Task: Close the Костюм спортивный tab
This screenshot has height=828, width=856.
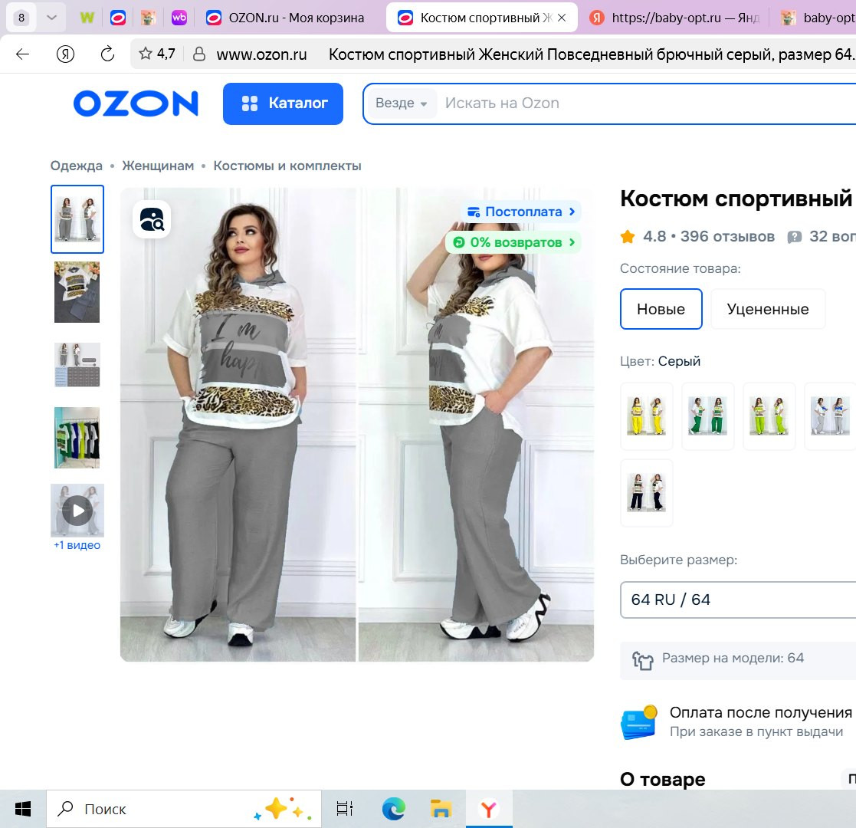Action: click(562, 18)
